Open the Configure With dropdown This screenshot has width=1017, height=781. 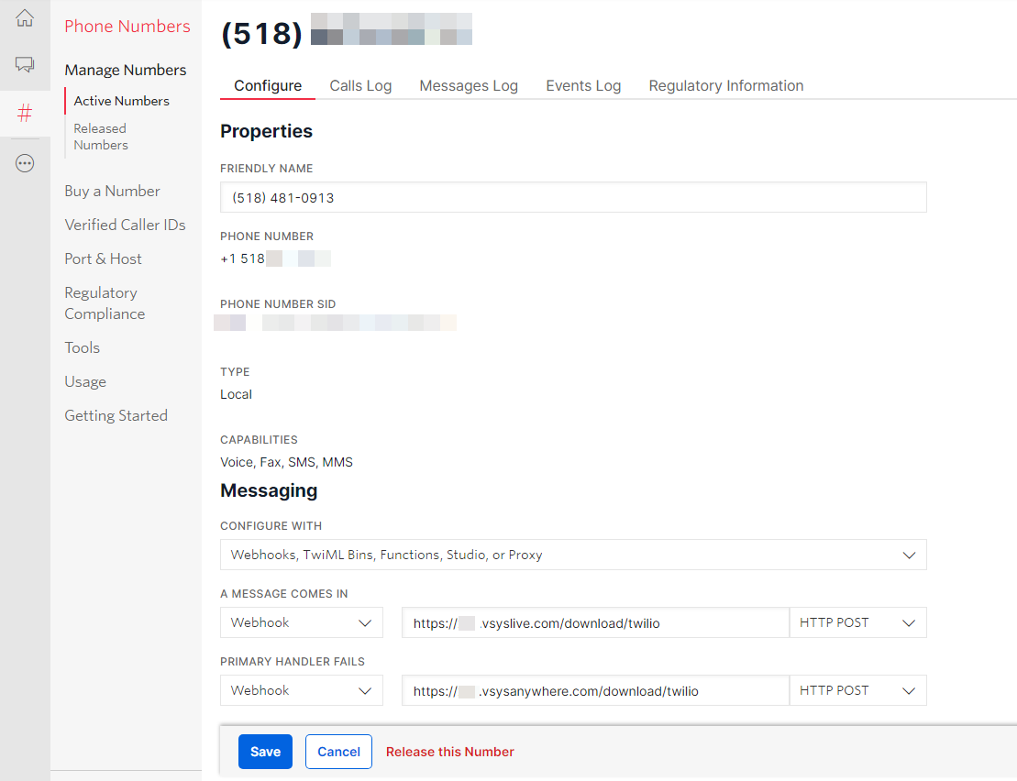(573, 555)
